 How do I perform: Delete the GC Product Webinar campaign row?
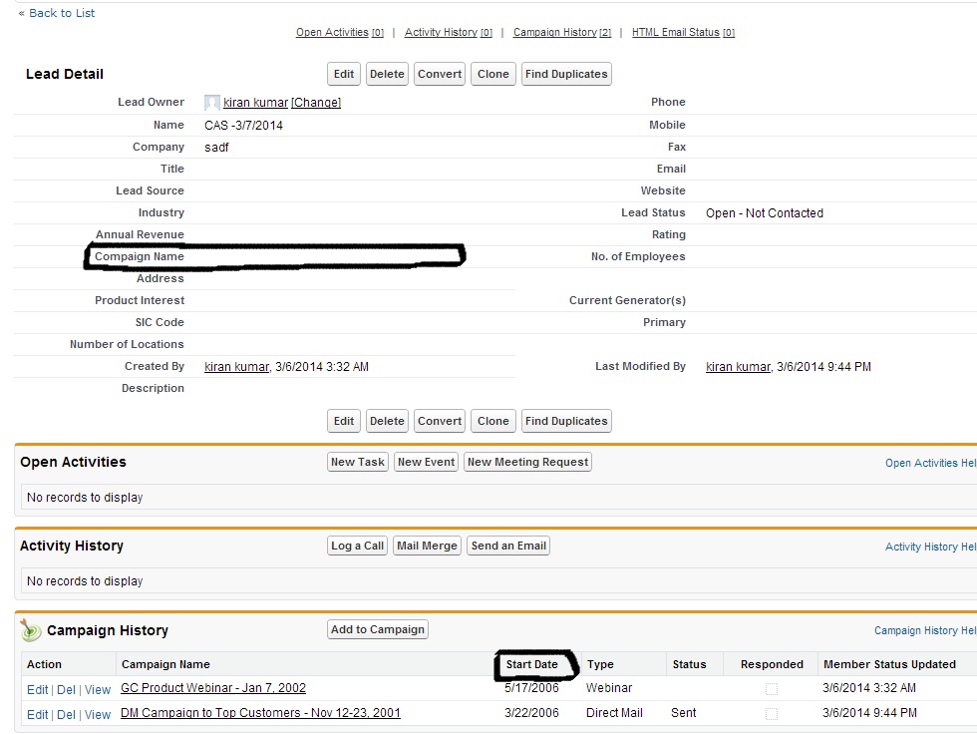[x=66, y=690]
